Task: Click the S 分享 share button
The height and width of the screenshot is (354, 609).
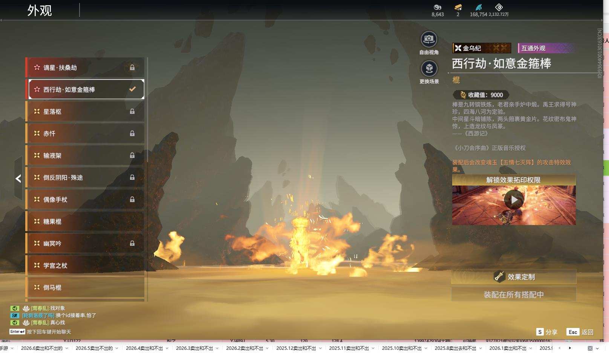Action: point(547,332)
